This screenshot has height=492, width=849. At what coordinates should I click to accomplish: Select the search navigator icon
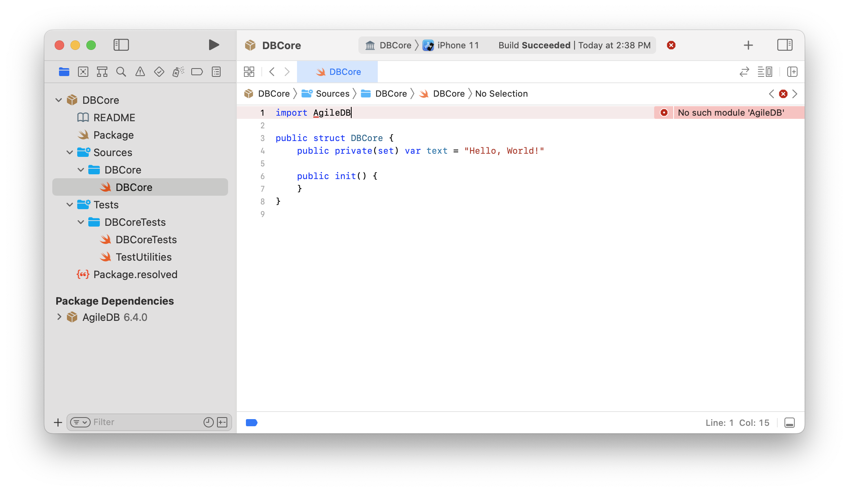[121, 71]
